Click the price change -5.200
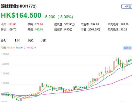Image resolution: width=132 pixels, height=102 pixels. click(x=49, y=17)
